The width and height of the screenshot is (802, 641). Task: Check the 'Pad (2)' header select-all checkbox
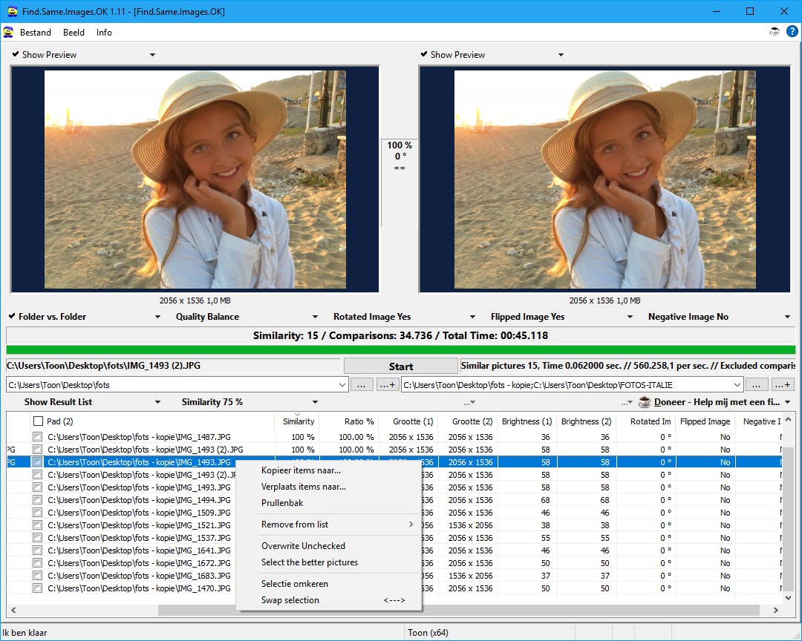(38, 421)
